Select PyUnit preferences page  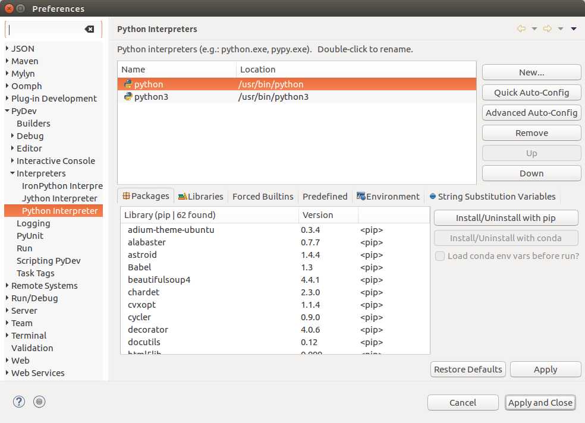[30, 235]
